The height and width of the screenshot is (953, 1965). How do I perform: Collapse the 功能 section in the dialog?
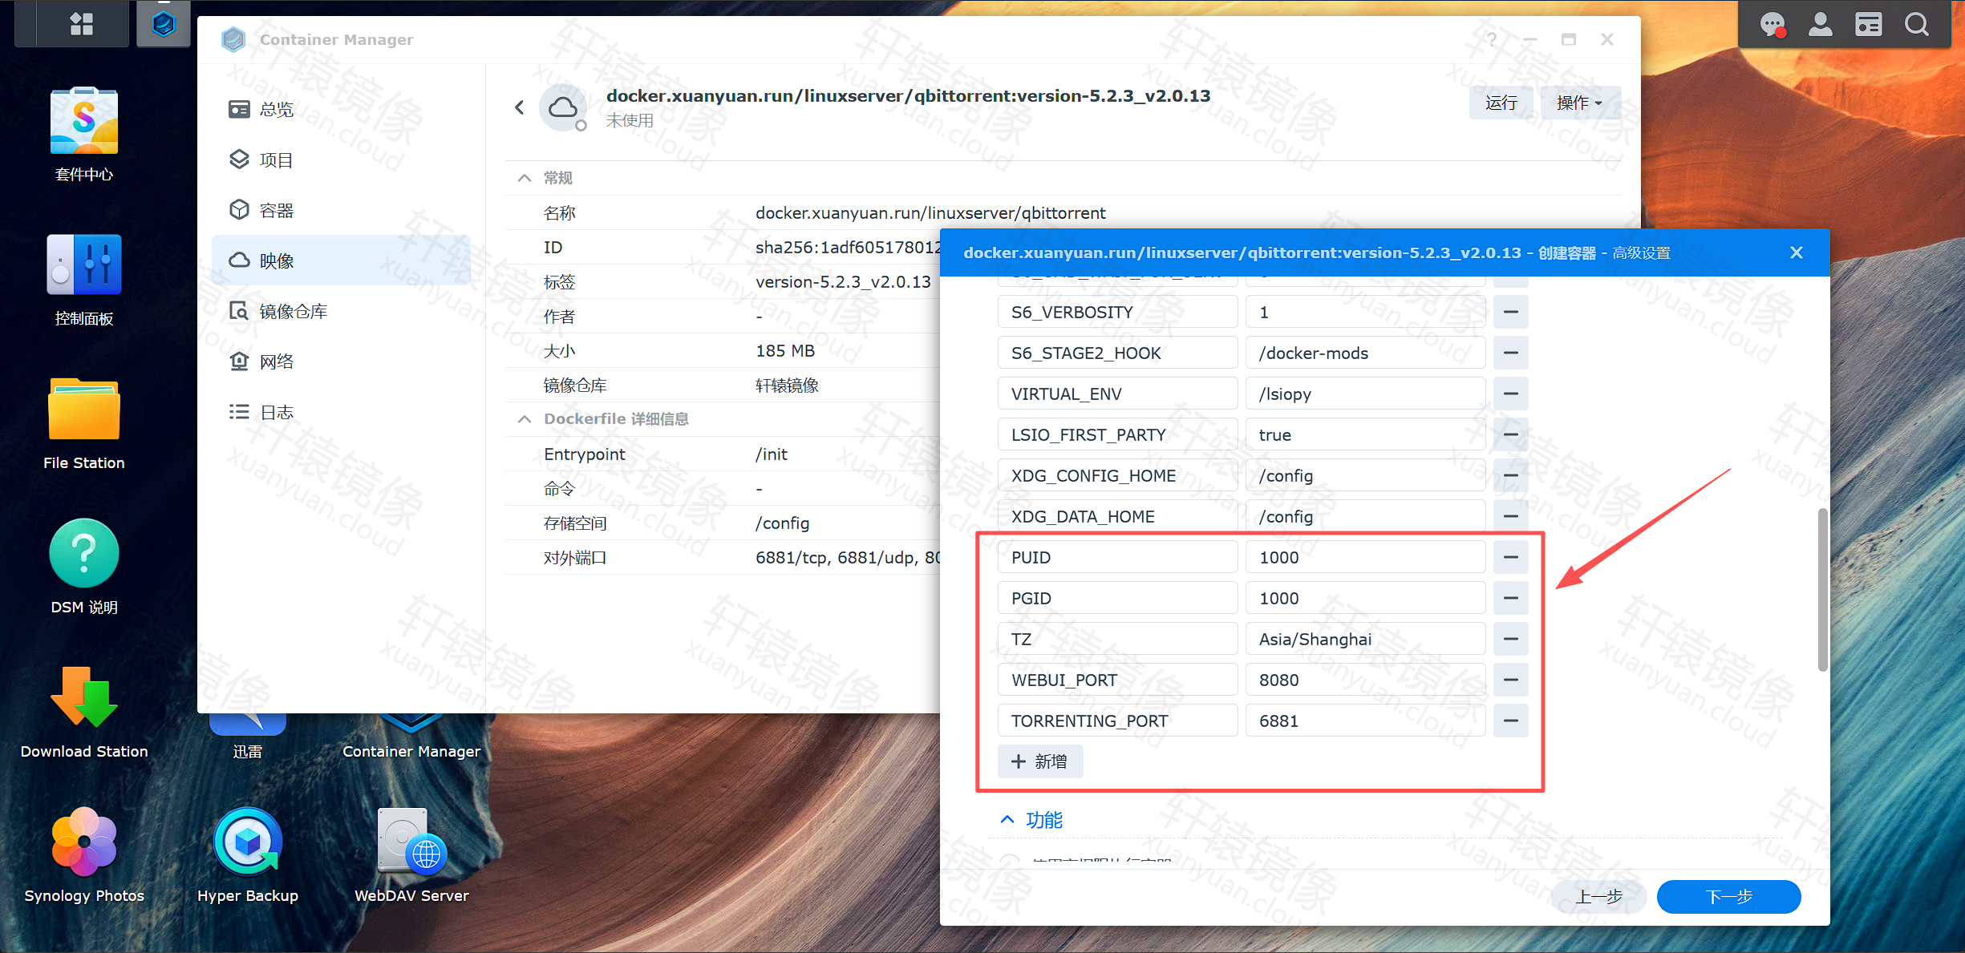click(1007, 819)
